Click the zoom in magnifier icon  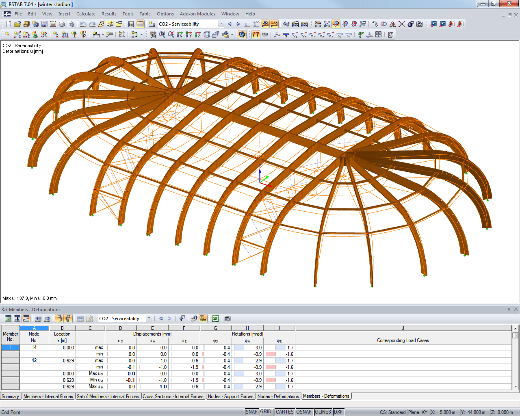coord(162,35)
